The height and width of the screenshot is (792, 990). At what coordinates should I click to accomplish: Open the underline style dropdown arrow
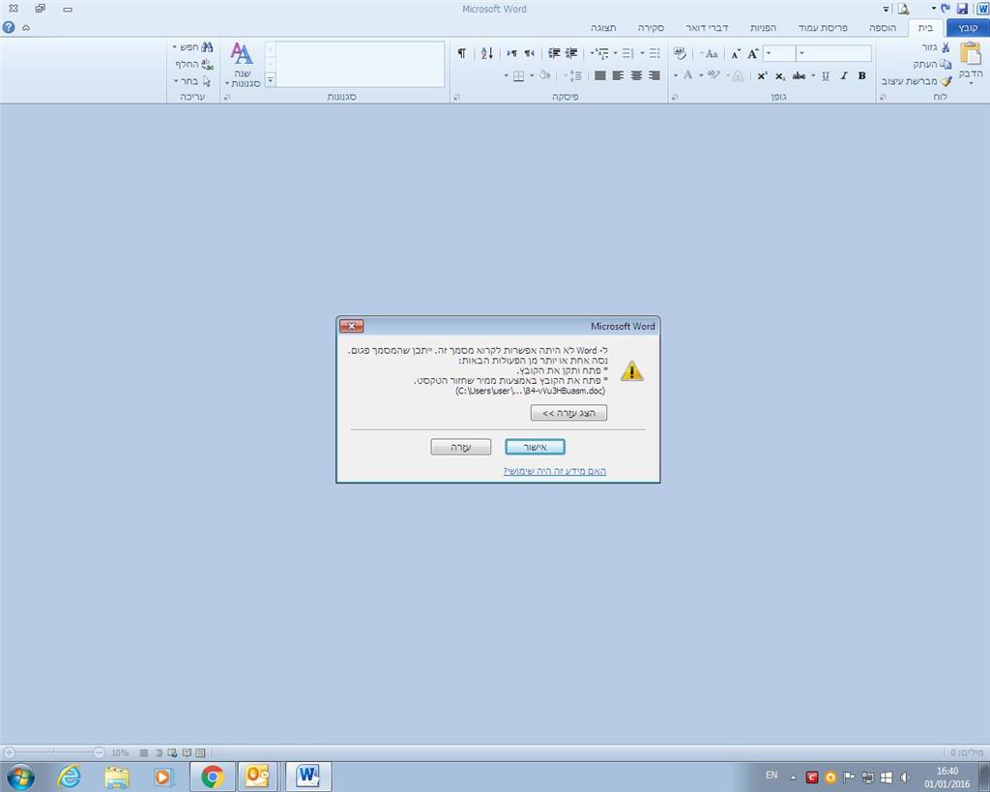[813, 75]
